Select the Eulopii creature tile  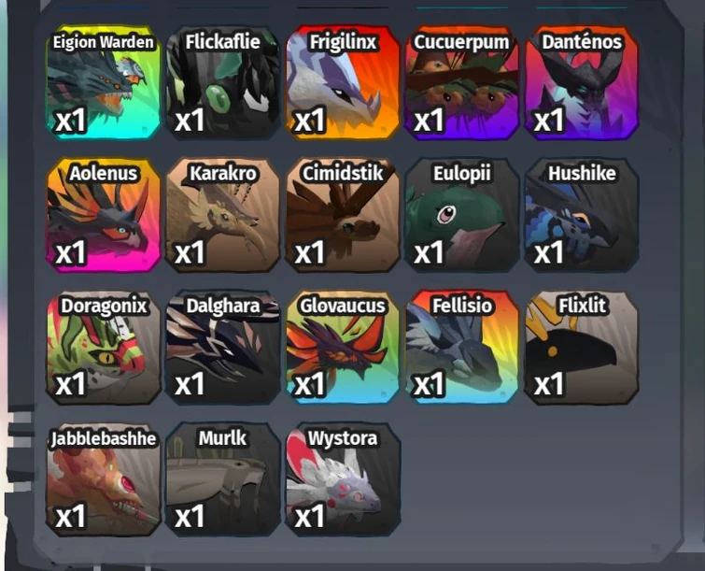pos(462,215)
